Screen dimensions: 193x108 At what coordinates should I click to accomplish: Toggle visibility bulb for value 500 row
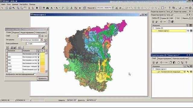click(x=38, y=57)
